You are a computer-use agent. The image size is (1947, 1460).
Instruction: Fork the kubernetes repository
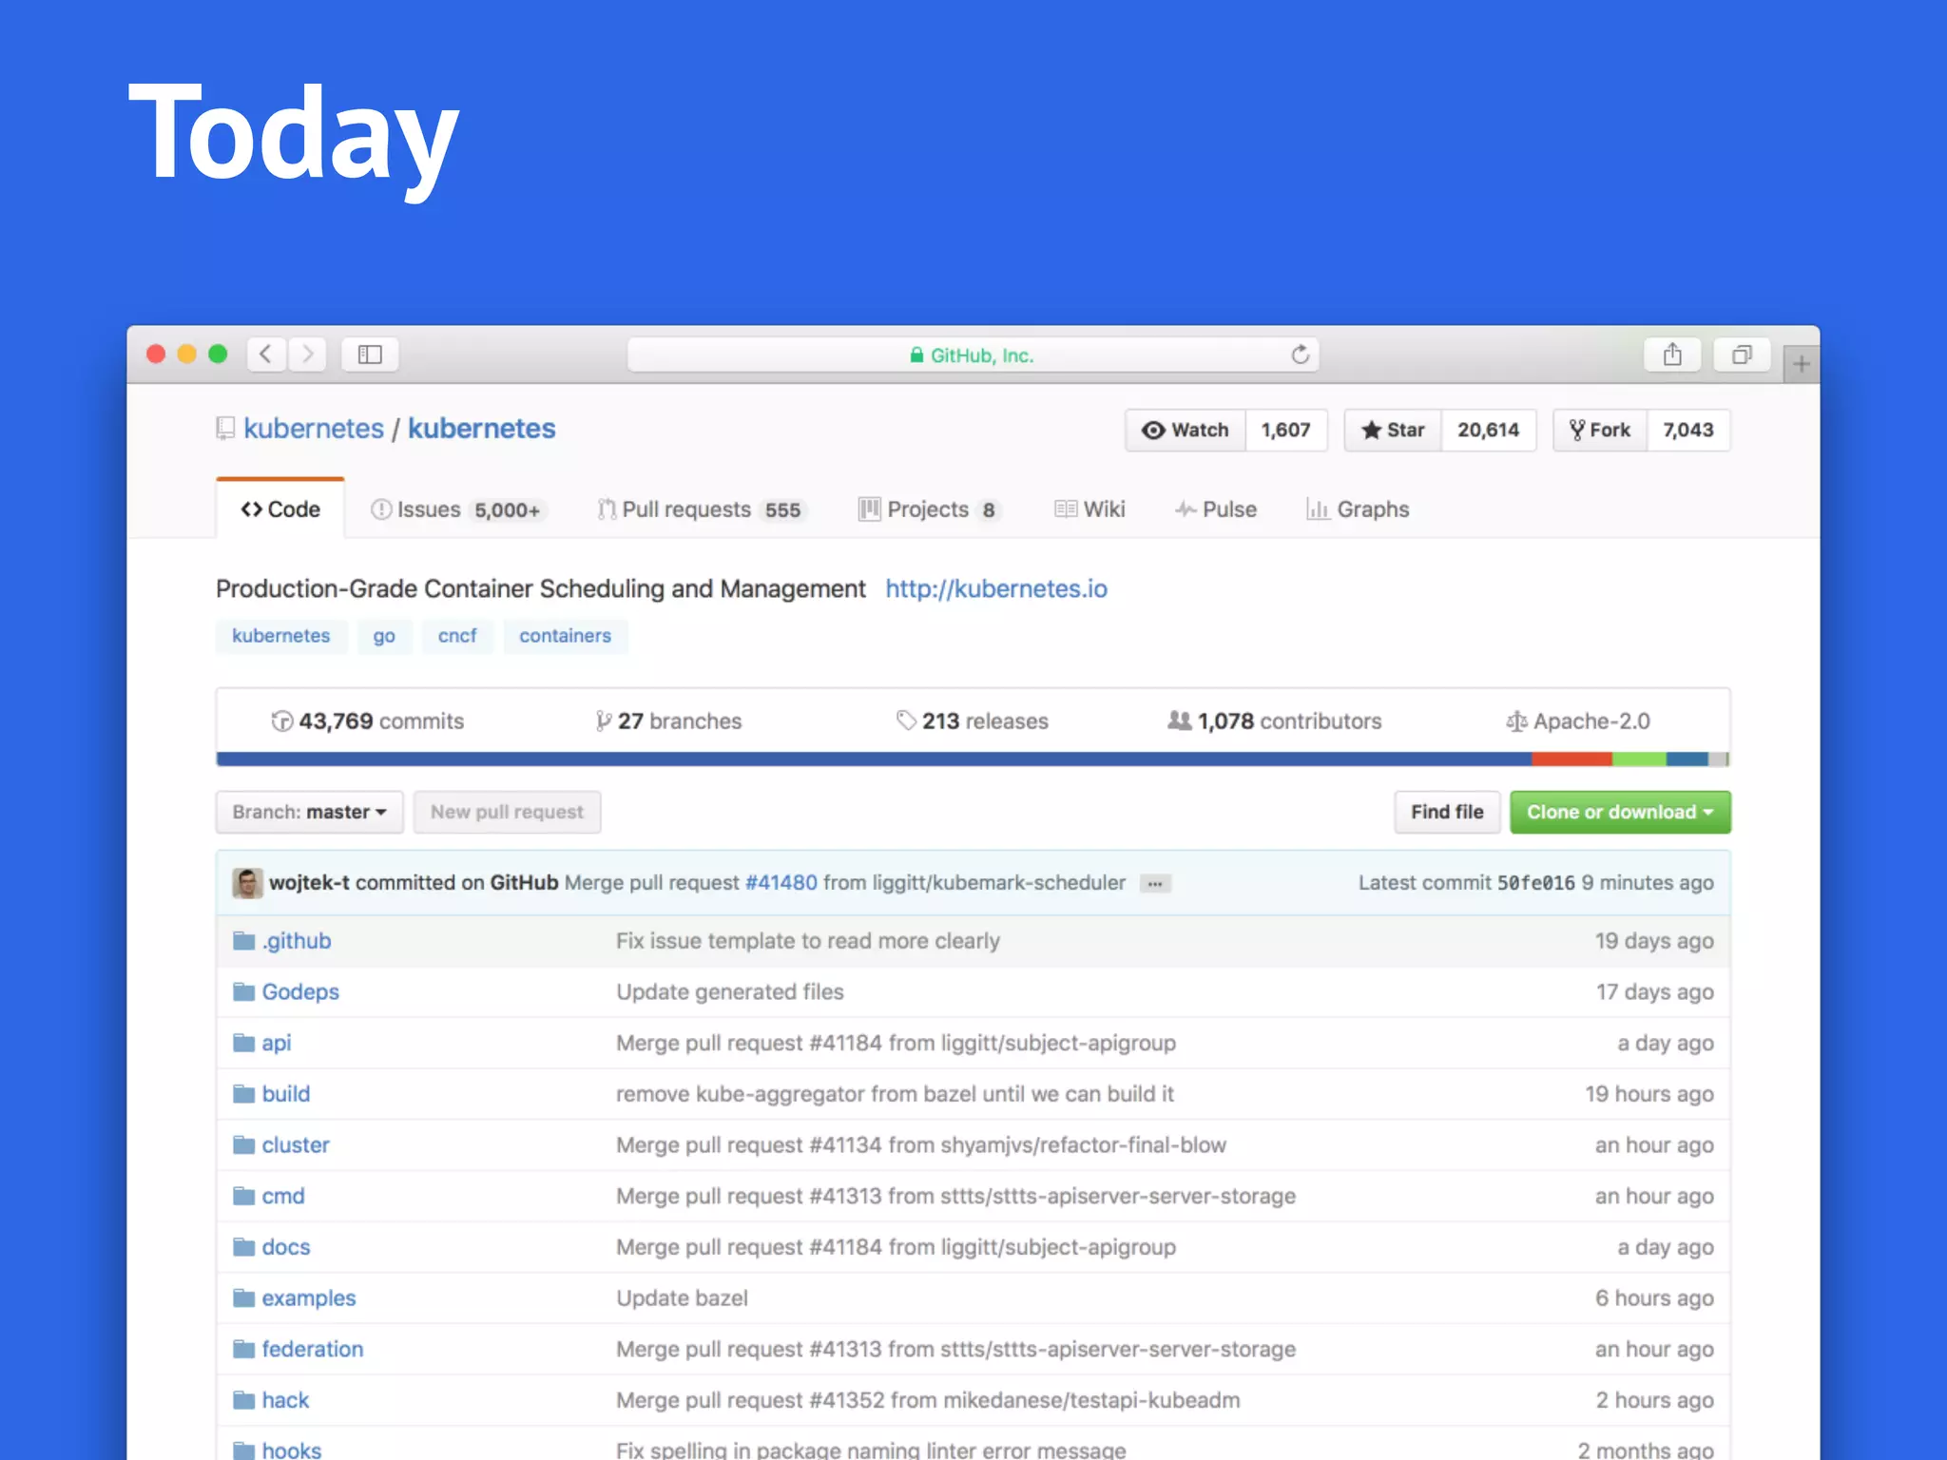point(1600,430)
